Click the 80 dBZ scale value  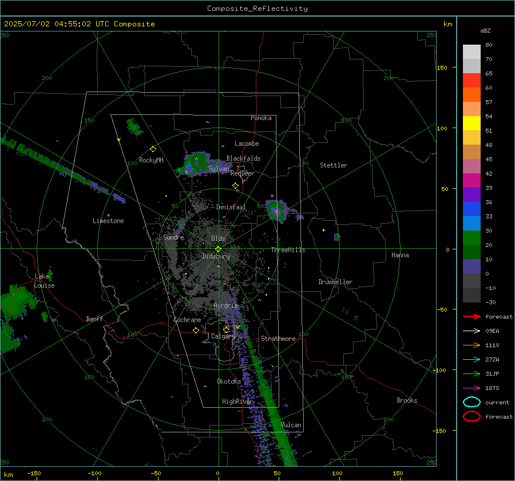pyautogui.click(x=489, y=45)
